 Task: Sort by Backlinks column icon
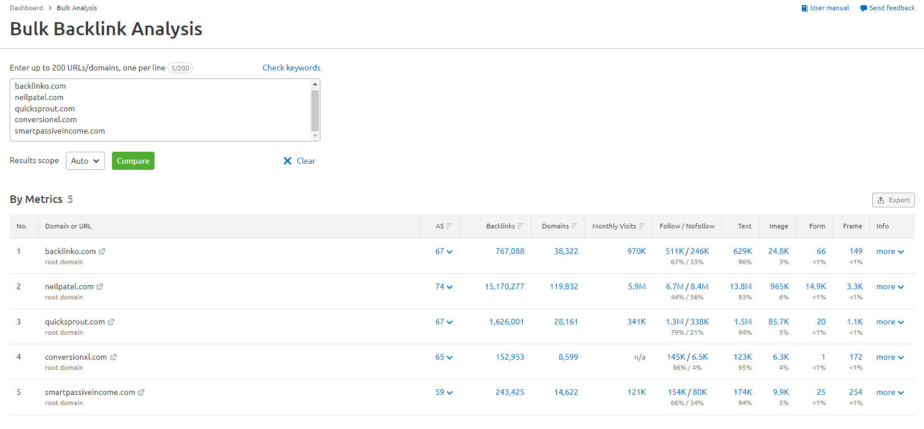click(x=520, y=226)
